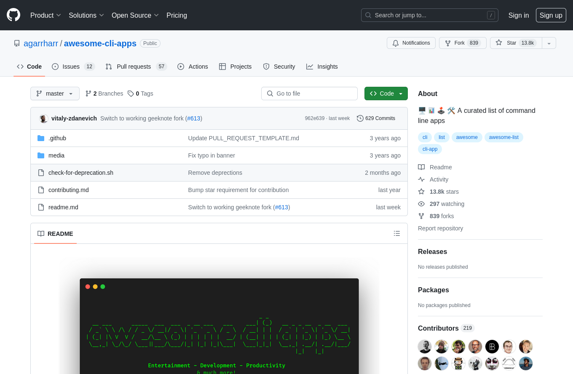Click star icon beside 13.8k stars
The image size is (573, 374).
pos(421,192)
